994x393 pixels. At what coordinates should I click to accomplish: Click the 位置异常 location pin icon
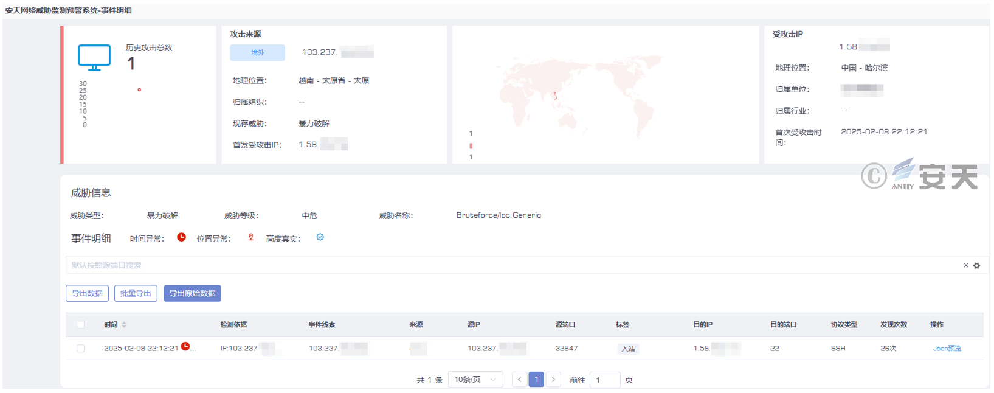250,237
